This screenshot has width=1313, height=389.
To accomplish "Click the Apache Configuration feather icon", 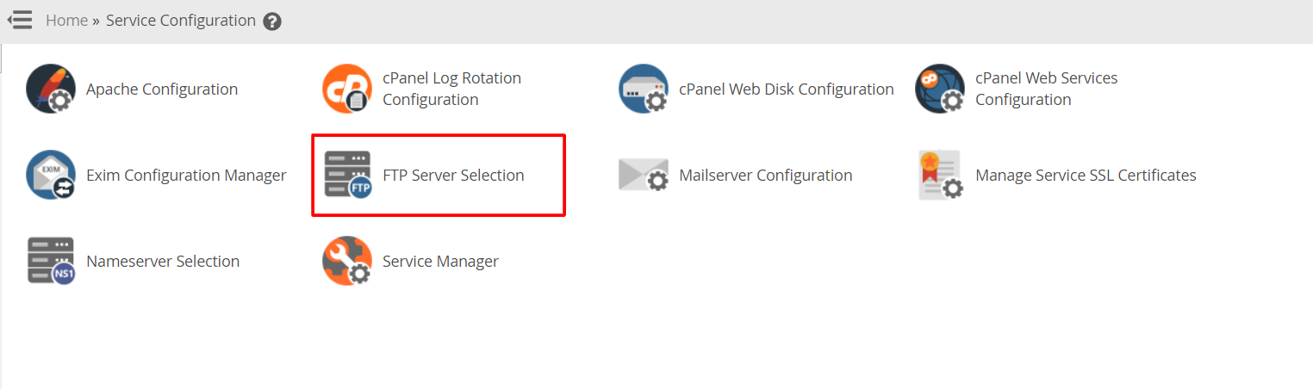I will coord(51,89).
